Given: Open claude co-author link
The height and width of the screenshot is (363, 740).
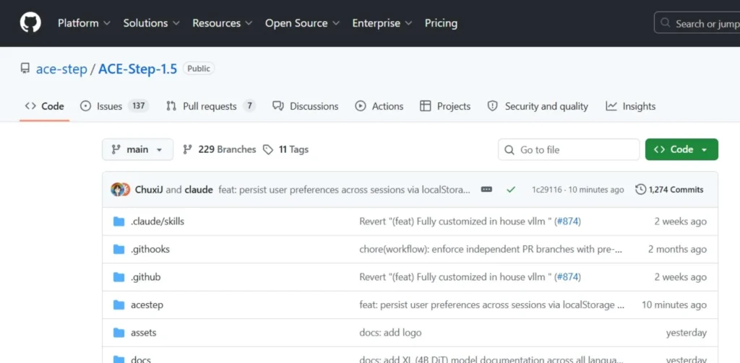Looking at the screenshot, I should pos(198,190).
